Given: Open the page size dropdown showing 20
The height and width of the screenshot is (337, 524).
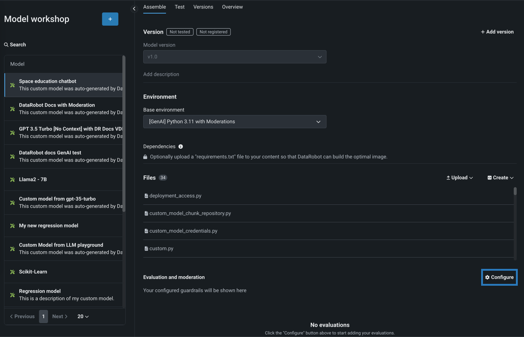Looking at the screenshot, I should pos(82,316).
